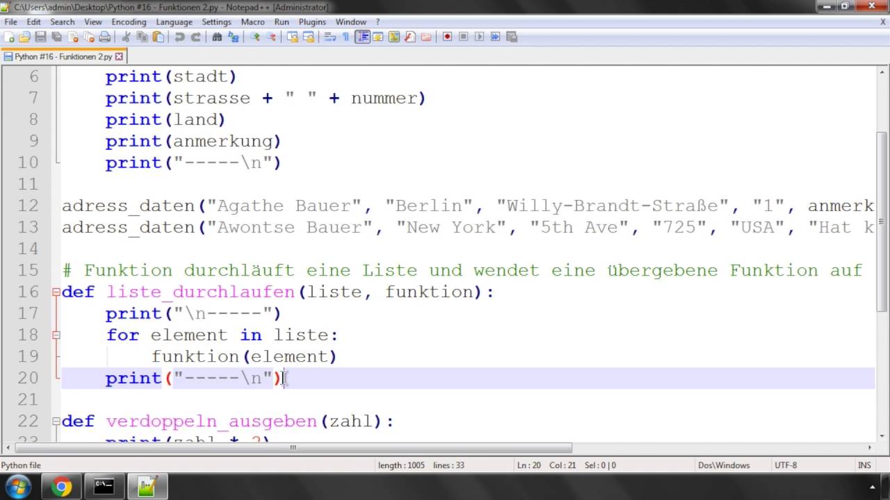
Task: Collapse the liste_durchlaufen function fold marker
Action: [56, 292]
